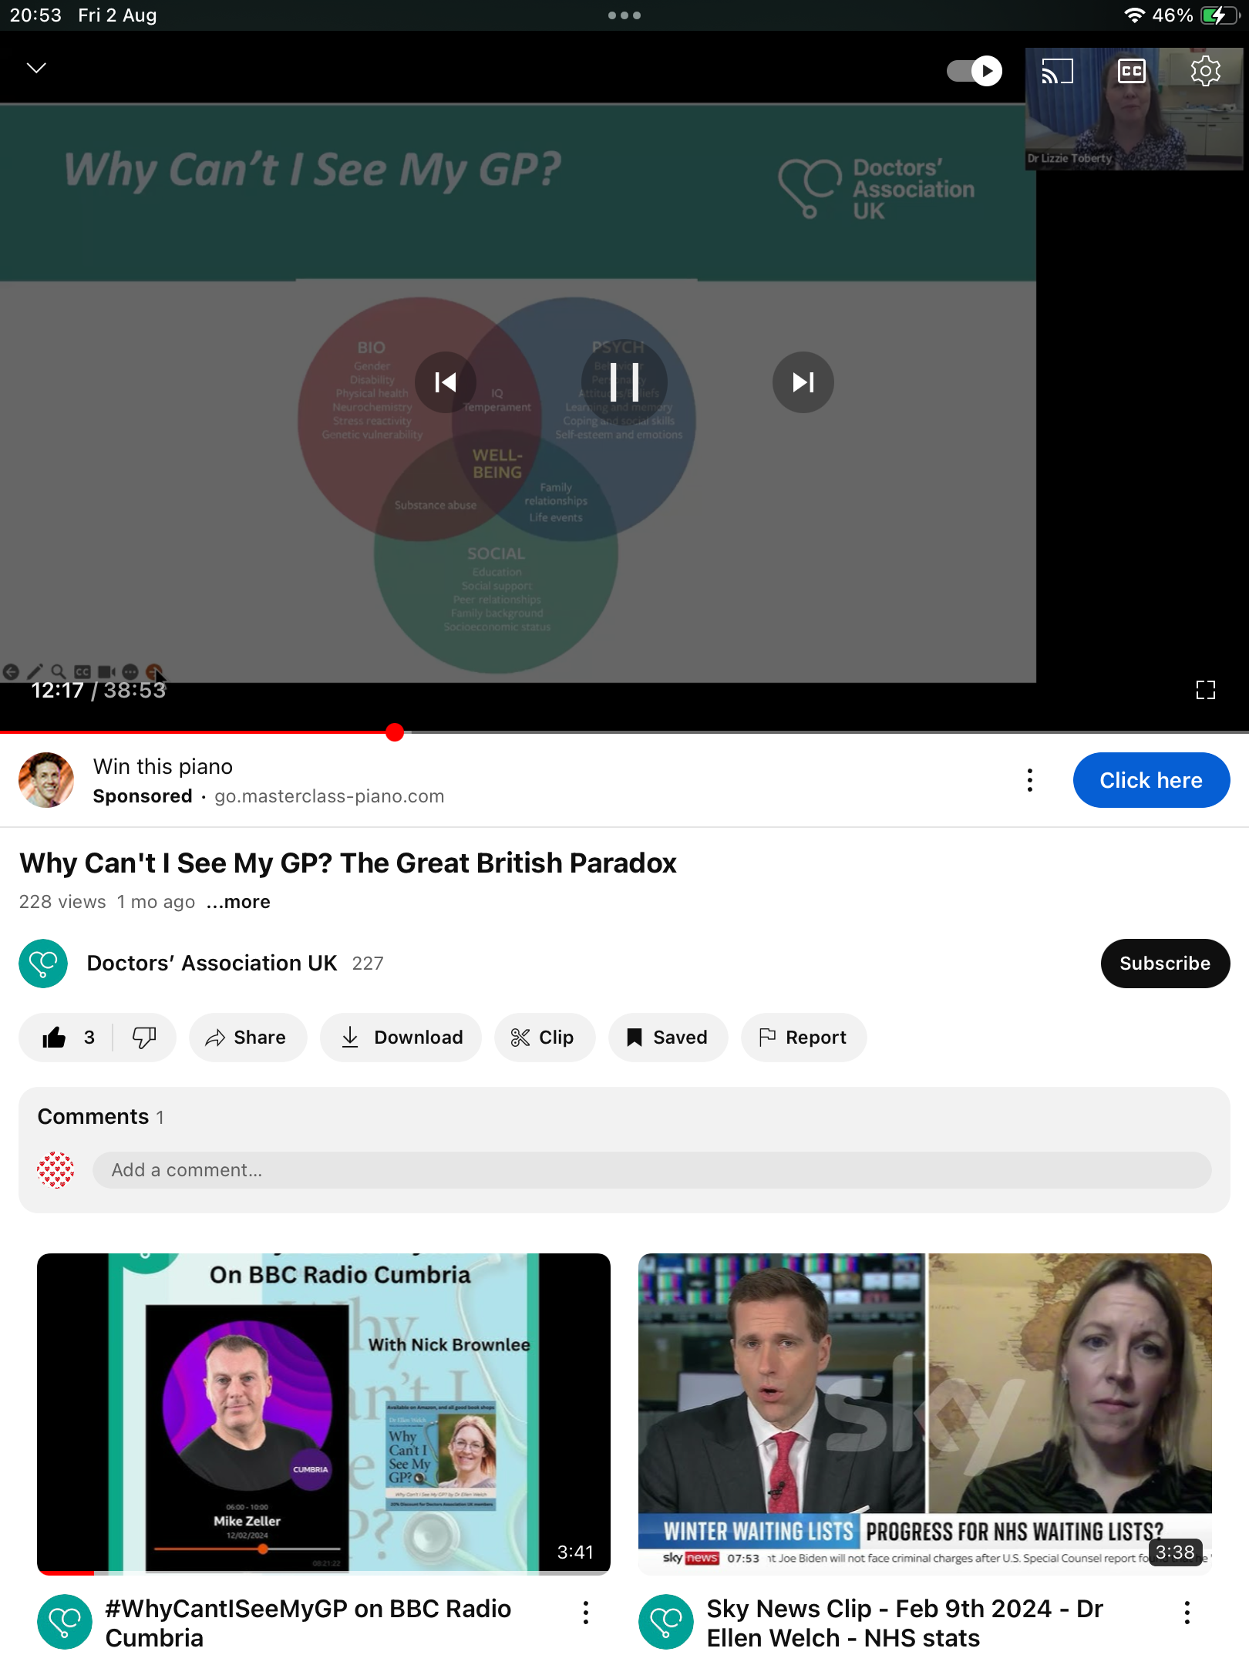Screen dimensions: 1249x1665
Task: Open Sky News Clip Dr Ellen Welch title
Action: [905, 1623]
